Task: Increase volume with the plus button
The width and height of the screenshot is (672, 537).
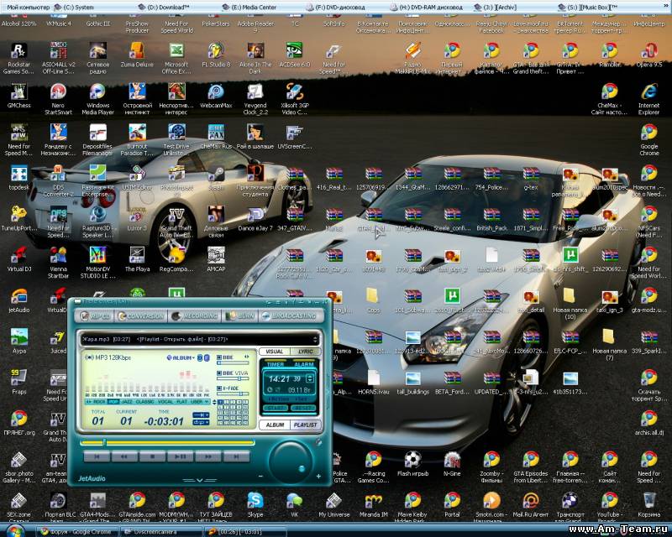Action: coord(318,477)
